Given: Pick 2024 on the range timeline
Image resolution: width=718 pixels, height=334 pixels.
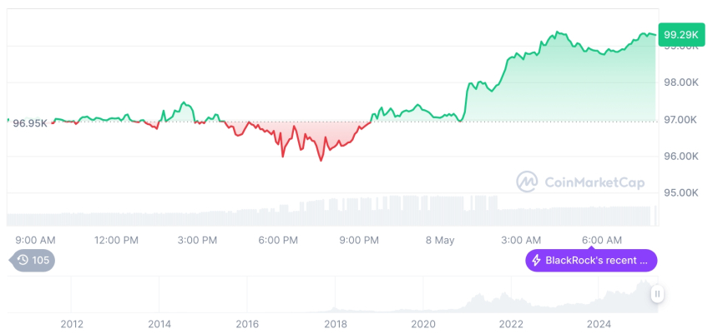Looking at the screenshot, I should (x=599, y=323).
